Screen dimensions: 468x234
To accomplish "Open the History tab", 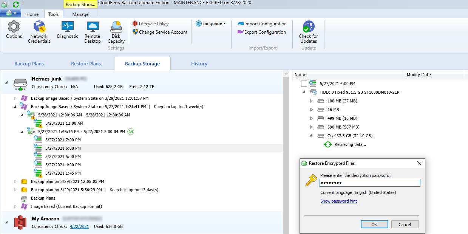I will tap(199, 64).
